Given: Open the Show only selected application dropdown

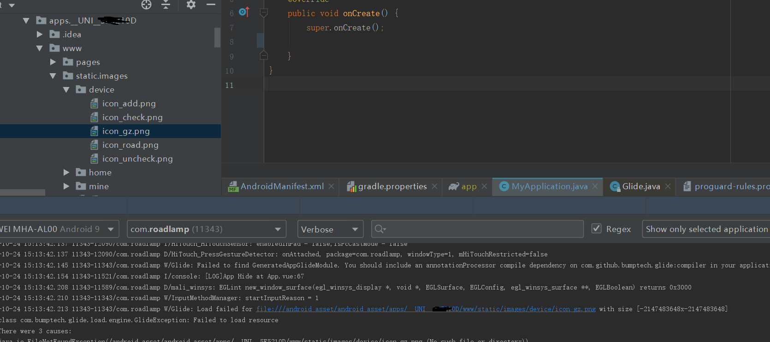Looking at the screenshot, I should (706, 229).
